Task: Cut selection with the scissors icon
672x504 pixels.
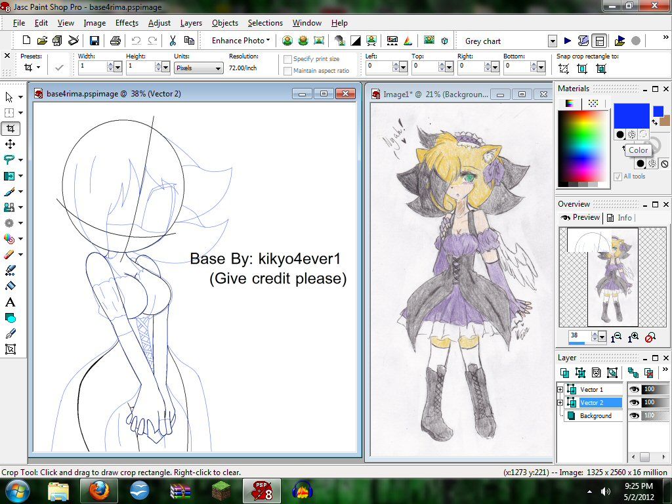Action: click(173, 41)
